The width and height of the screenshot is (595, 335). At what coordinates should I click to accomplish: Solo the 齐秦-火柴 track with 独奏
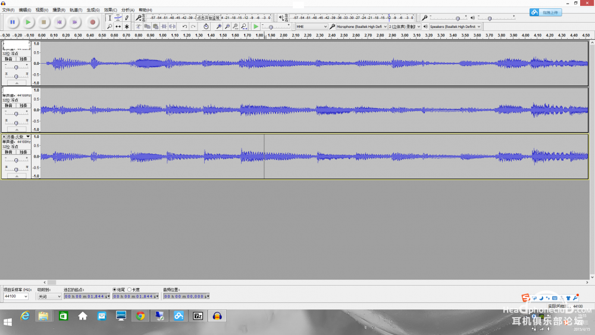click(x=23, y=152)
